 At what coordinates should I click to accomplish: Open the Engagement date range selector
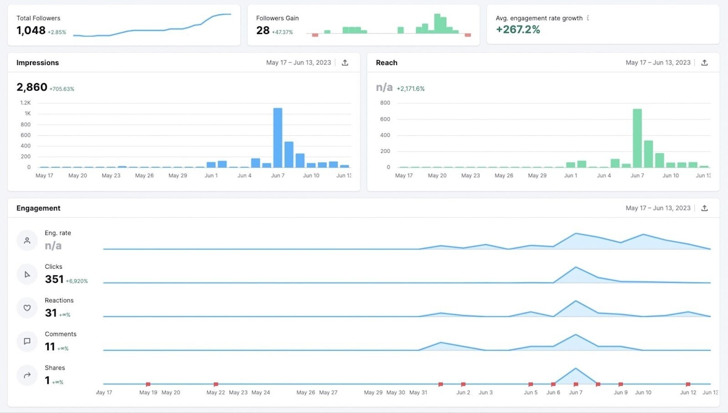pyautogui.click(x=658, y=208)
